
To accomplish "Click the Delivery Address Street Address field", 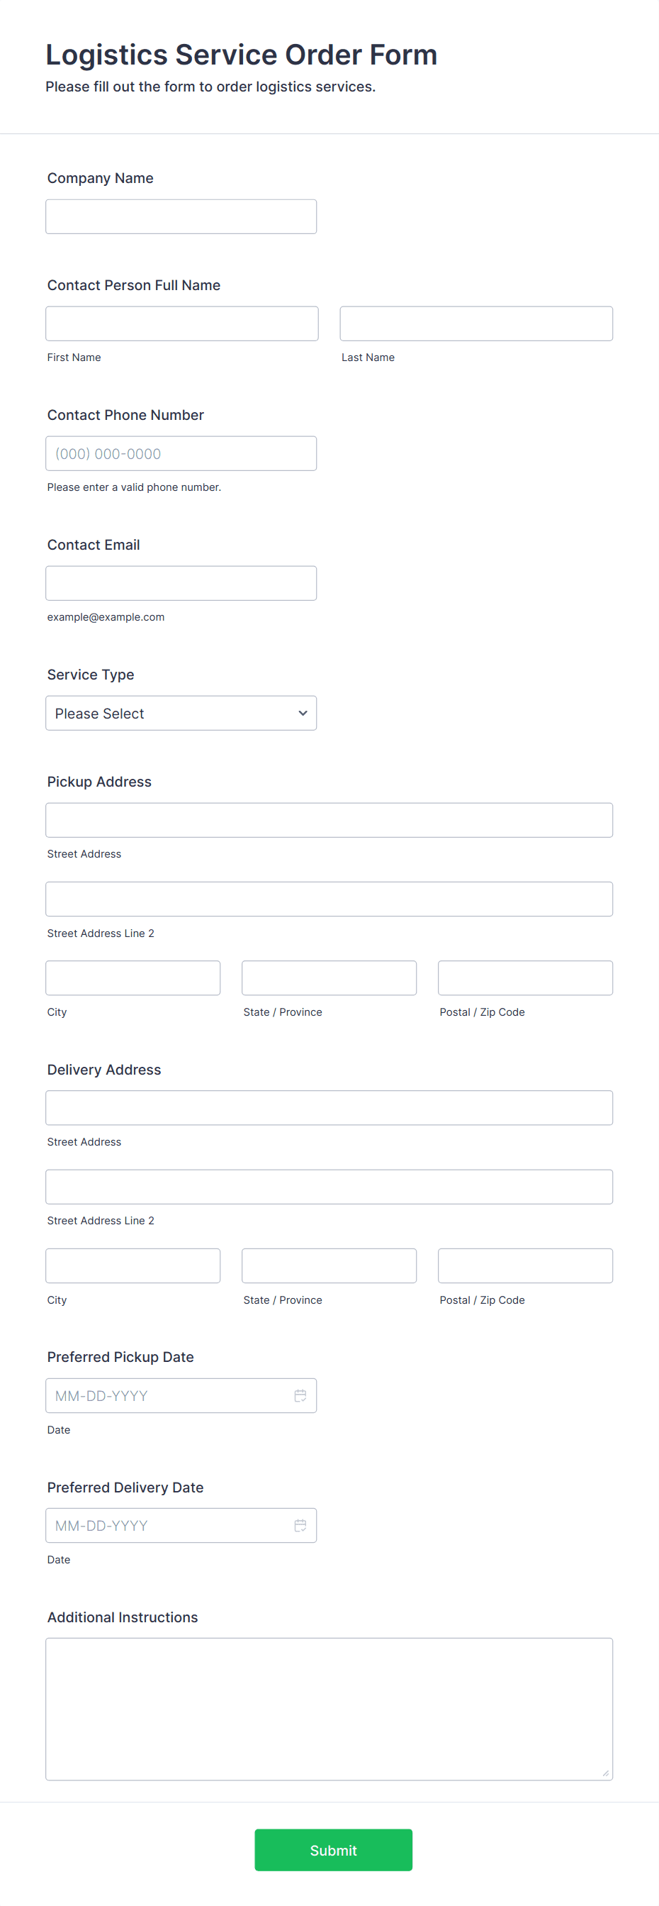I will pyautogui.click(x=329, y=1108).
